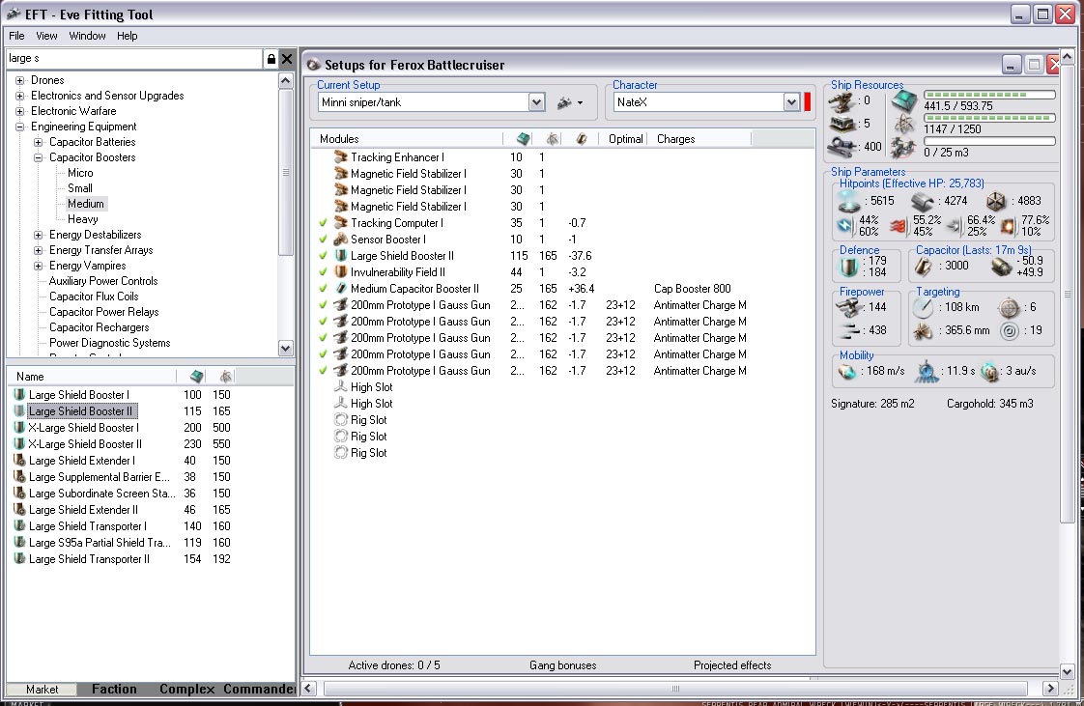Click the Tracking Enhancer I module icon
Screen dimensions: 1084x706
(340, 157)
